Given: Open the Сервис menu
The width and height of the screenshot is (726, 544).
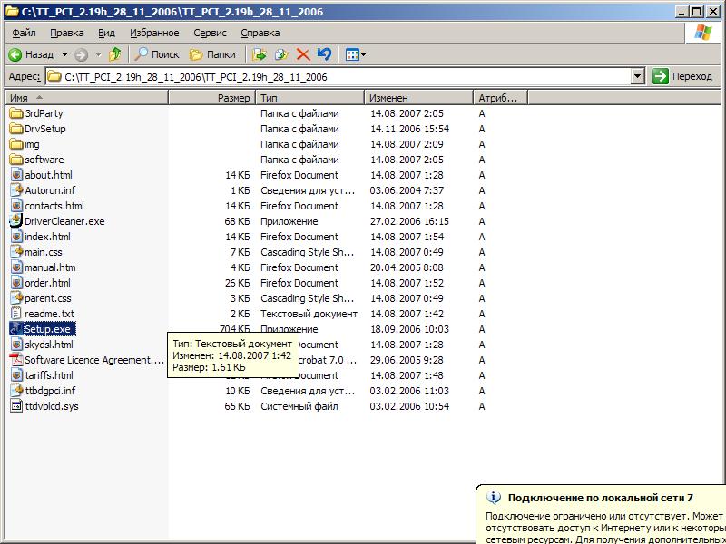Looking at the screenshot, I should 210,33.
